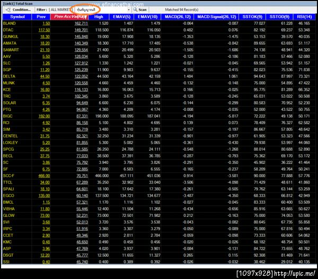Viewport: 318px width, 279px height.
Task: Select the SGP symbol
Action: (7, 70)
